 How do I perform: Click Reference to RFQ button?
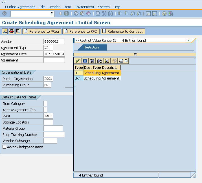[81, 31]
